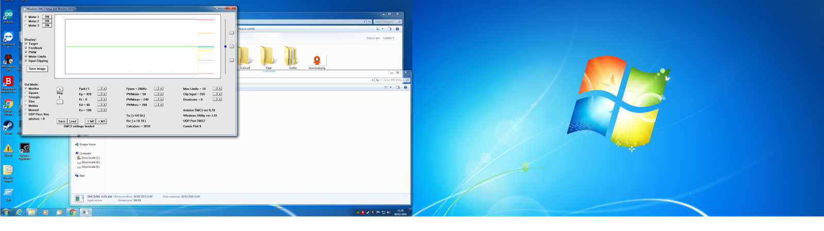Screen dimensions: 824x231
Task: Toggle preview pane in Immagini Explorer window
Action: (389, 29)
